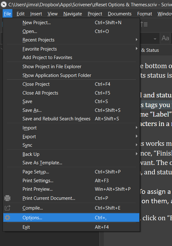Choose Open... menu entry
Screen dimensions: 172x246
click(71, 31)
